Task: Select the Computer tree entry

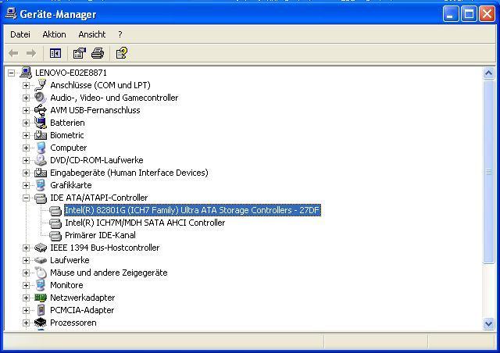Action: (x=68, y=148)
